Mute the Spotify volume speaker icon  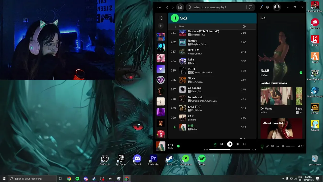click(x=283, y=146)
